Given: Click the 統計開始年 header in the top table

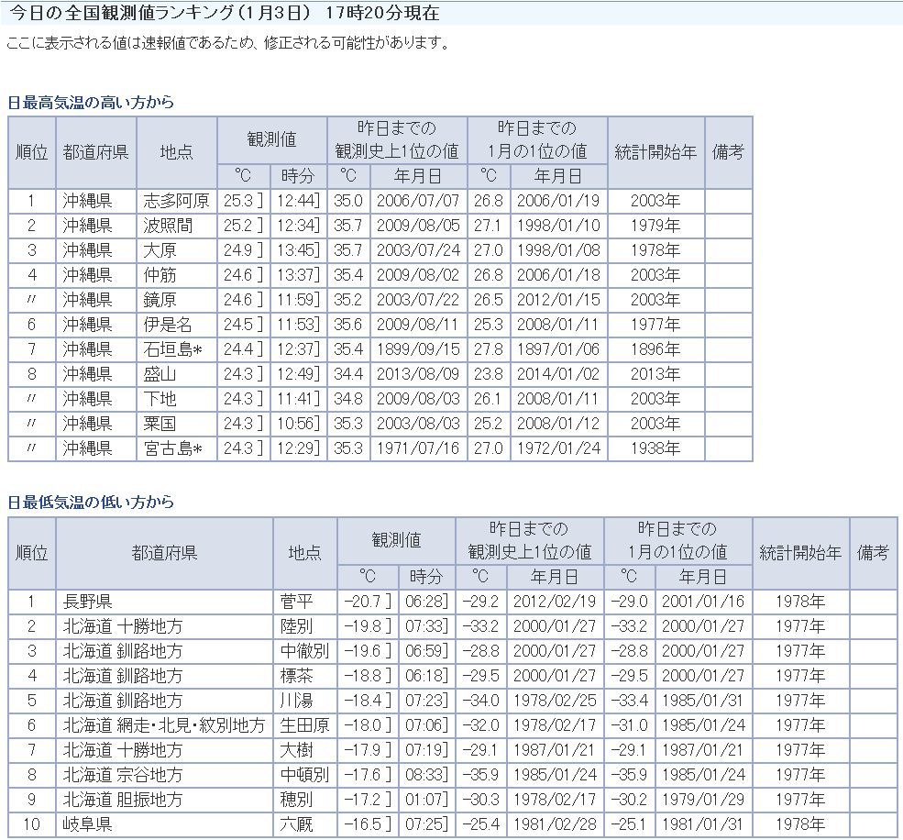Looking at the screenshot, I should coord(655,152).
